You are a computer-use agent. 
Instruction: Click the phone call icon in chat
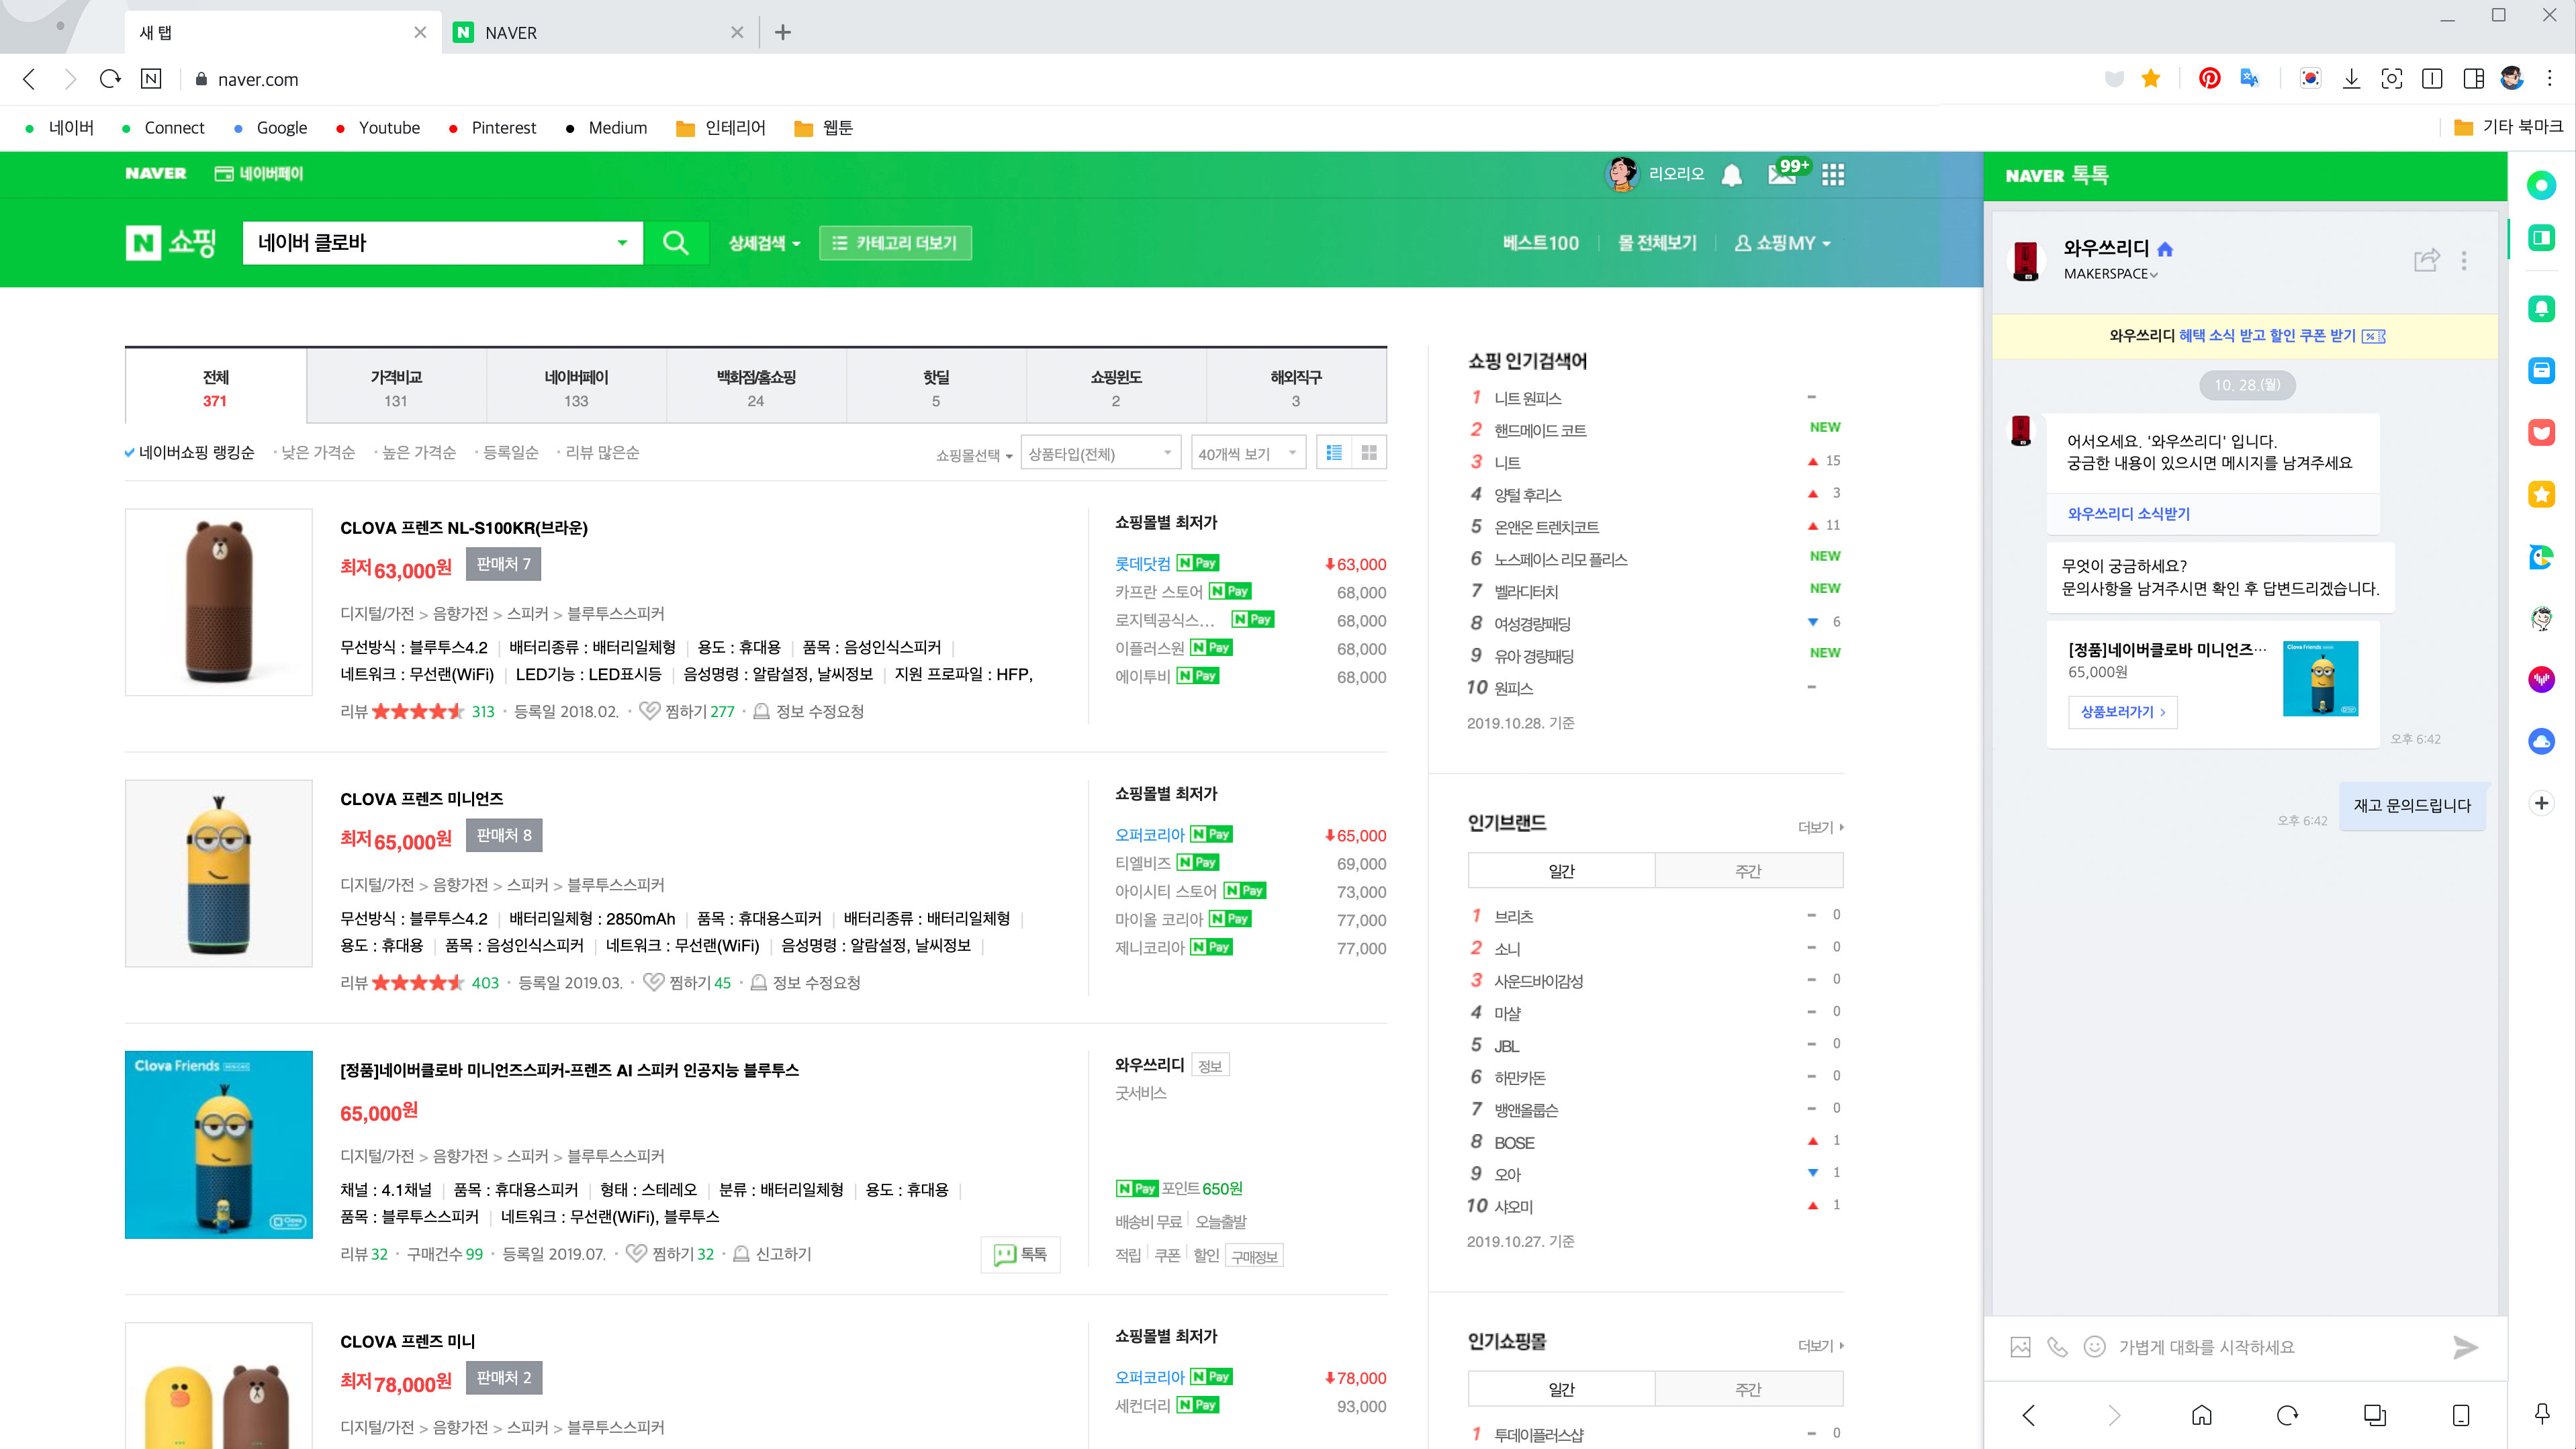[2057, 1347]
